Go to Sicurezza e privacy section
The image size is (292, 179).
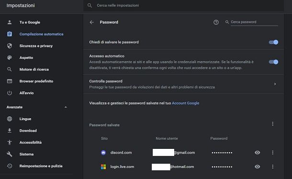pos(36,46)
